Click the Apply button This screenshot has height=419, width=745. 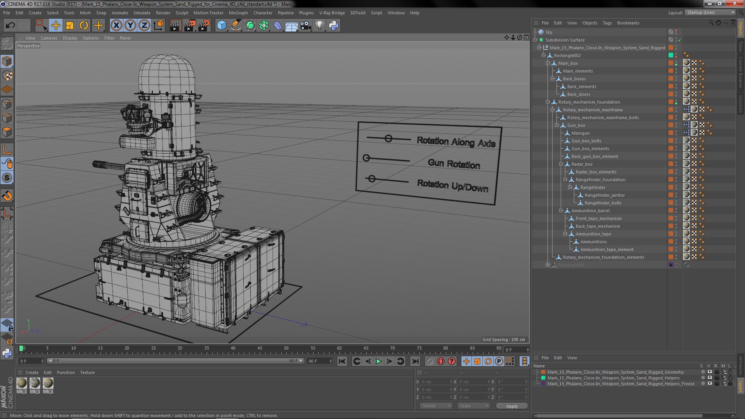point(512,406)
